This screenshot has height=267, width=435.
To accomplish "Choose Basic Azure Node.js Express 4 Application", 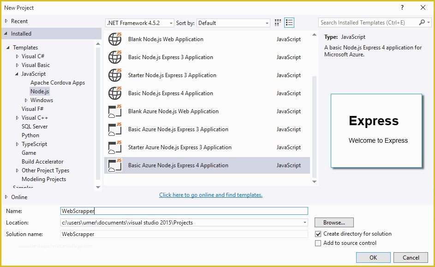I will (207, 165).
